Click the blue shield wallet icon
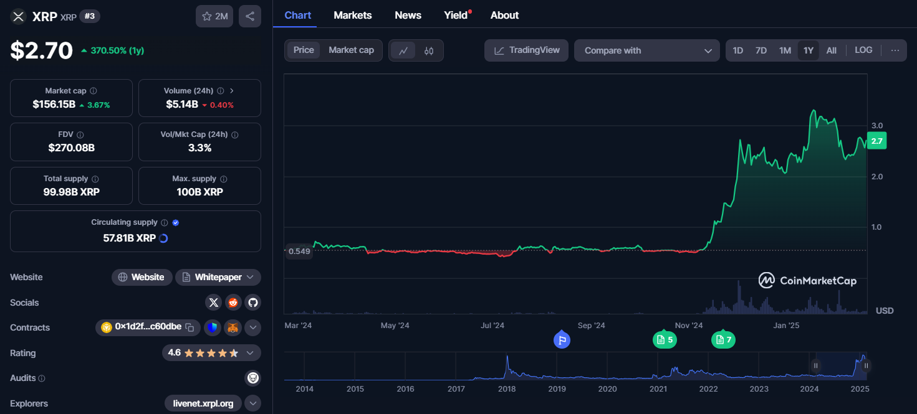Screen dimensions: 917x414 (213, 327)
